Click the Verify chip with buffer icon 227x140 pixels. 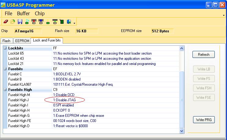(x=55, y=22)
